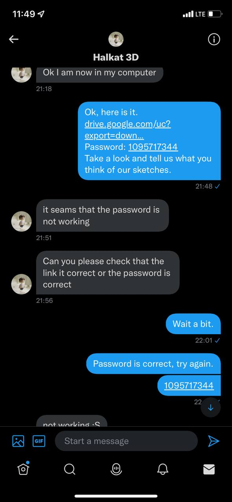Open the Notifications bell tab

click(x=163, y=469)
